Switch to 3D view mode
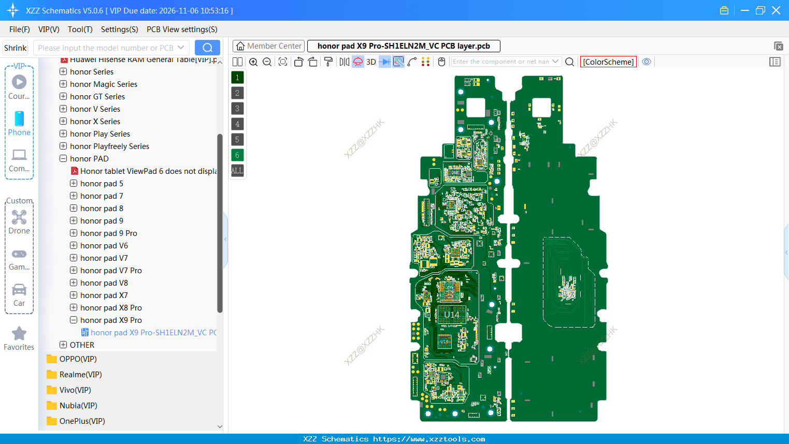The height and width of the screenshot is (444, 789). 370,62
